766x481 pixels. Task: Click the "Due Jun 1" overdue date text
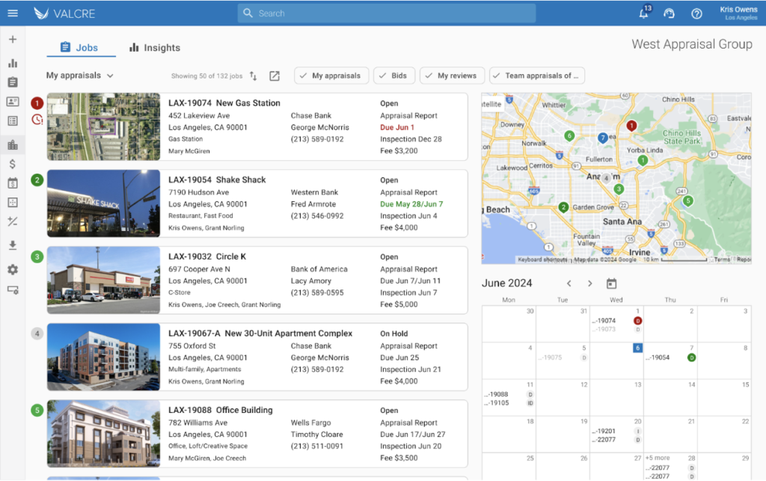[x=397, y=127]
